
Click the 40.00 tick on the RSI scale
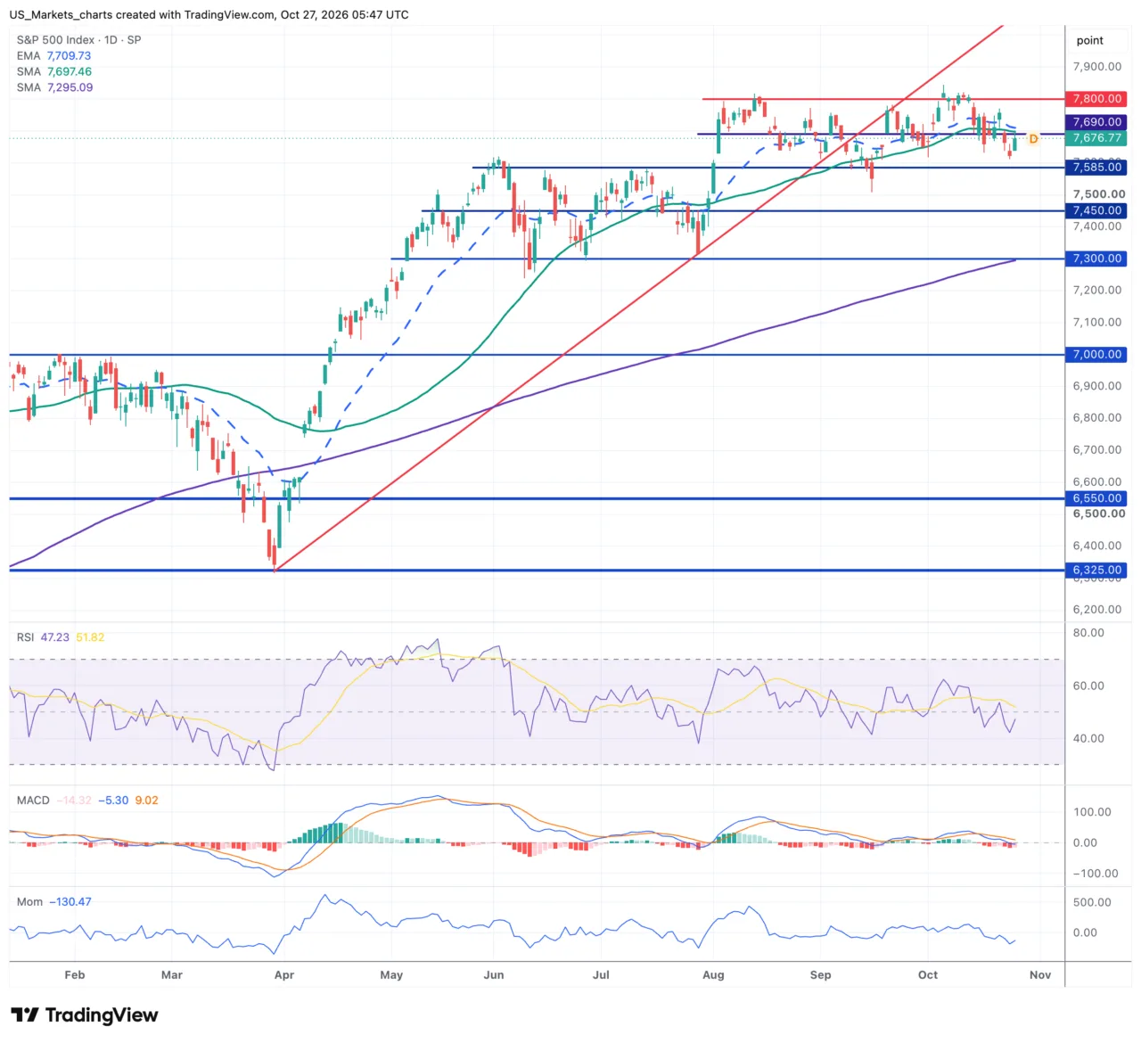coord(1089,739)
